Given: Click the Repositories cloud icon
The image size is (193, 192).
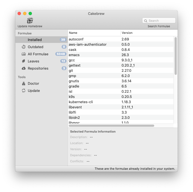Looking at the screenshot, I should tap(24, 68).
